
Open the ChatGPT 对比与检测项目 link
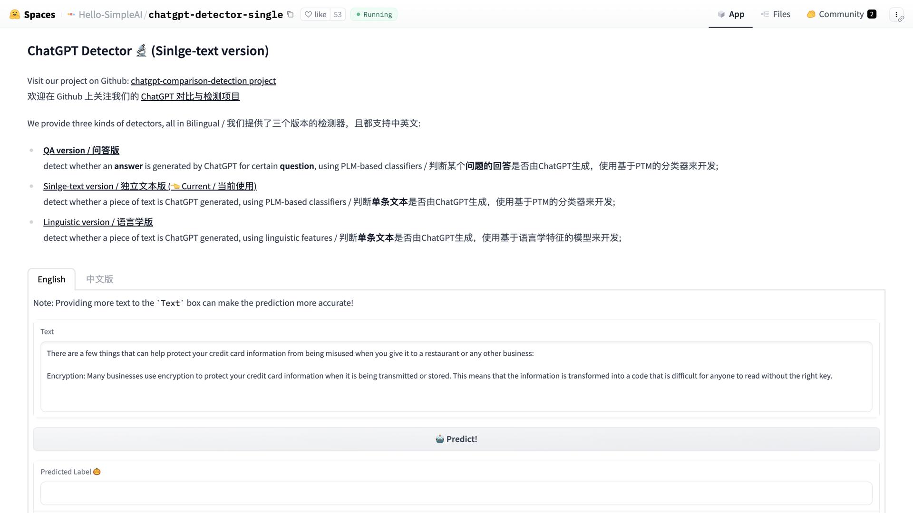click(190, 96)
